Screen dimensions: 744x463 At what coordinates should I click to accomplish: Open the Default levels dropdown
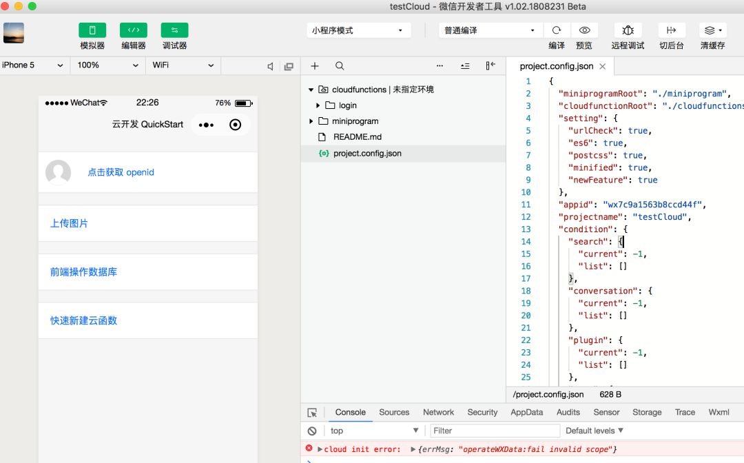[x=594, y=431]
